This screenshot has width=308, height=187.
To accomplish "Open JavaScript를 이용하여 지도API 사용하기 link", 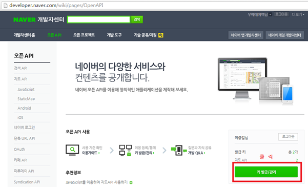I will click(x=97, y=182).
